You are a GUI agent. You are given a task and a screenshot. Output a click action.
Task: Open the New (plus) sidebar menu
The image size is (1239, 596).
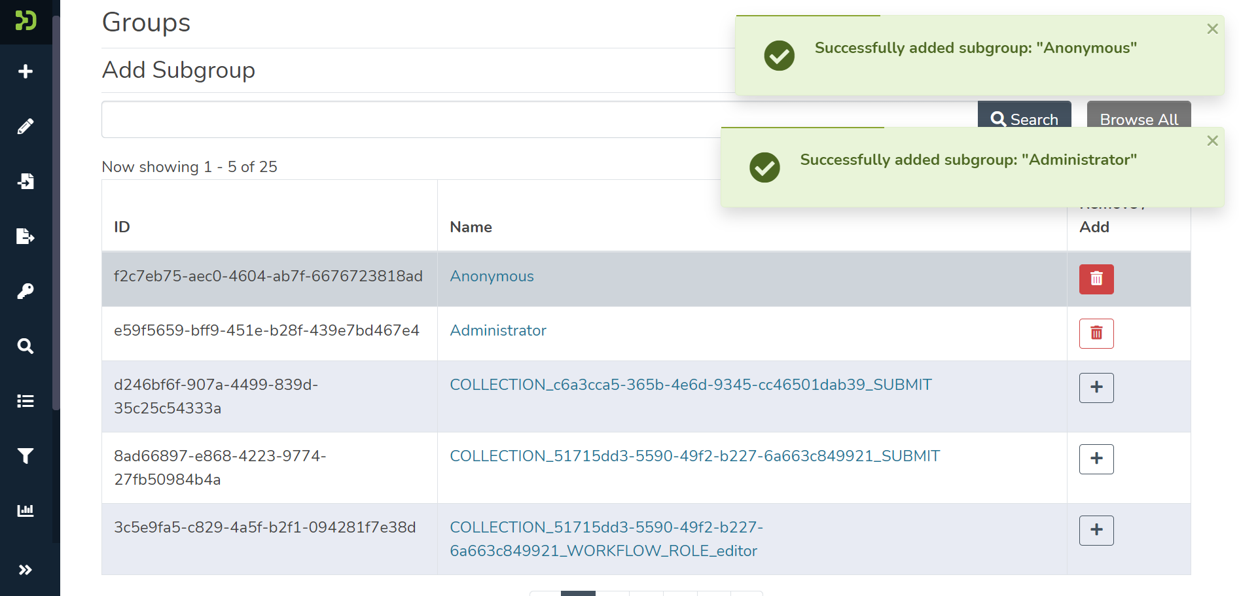point(26,71)
